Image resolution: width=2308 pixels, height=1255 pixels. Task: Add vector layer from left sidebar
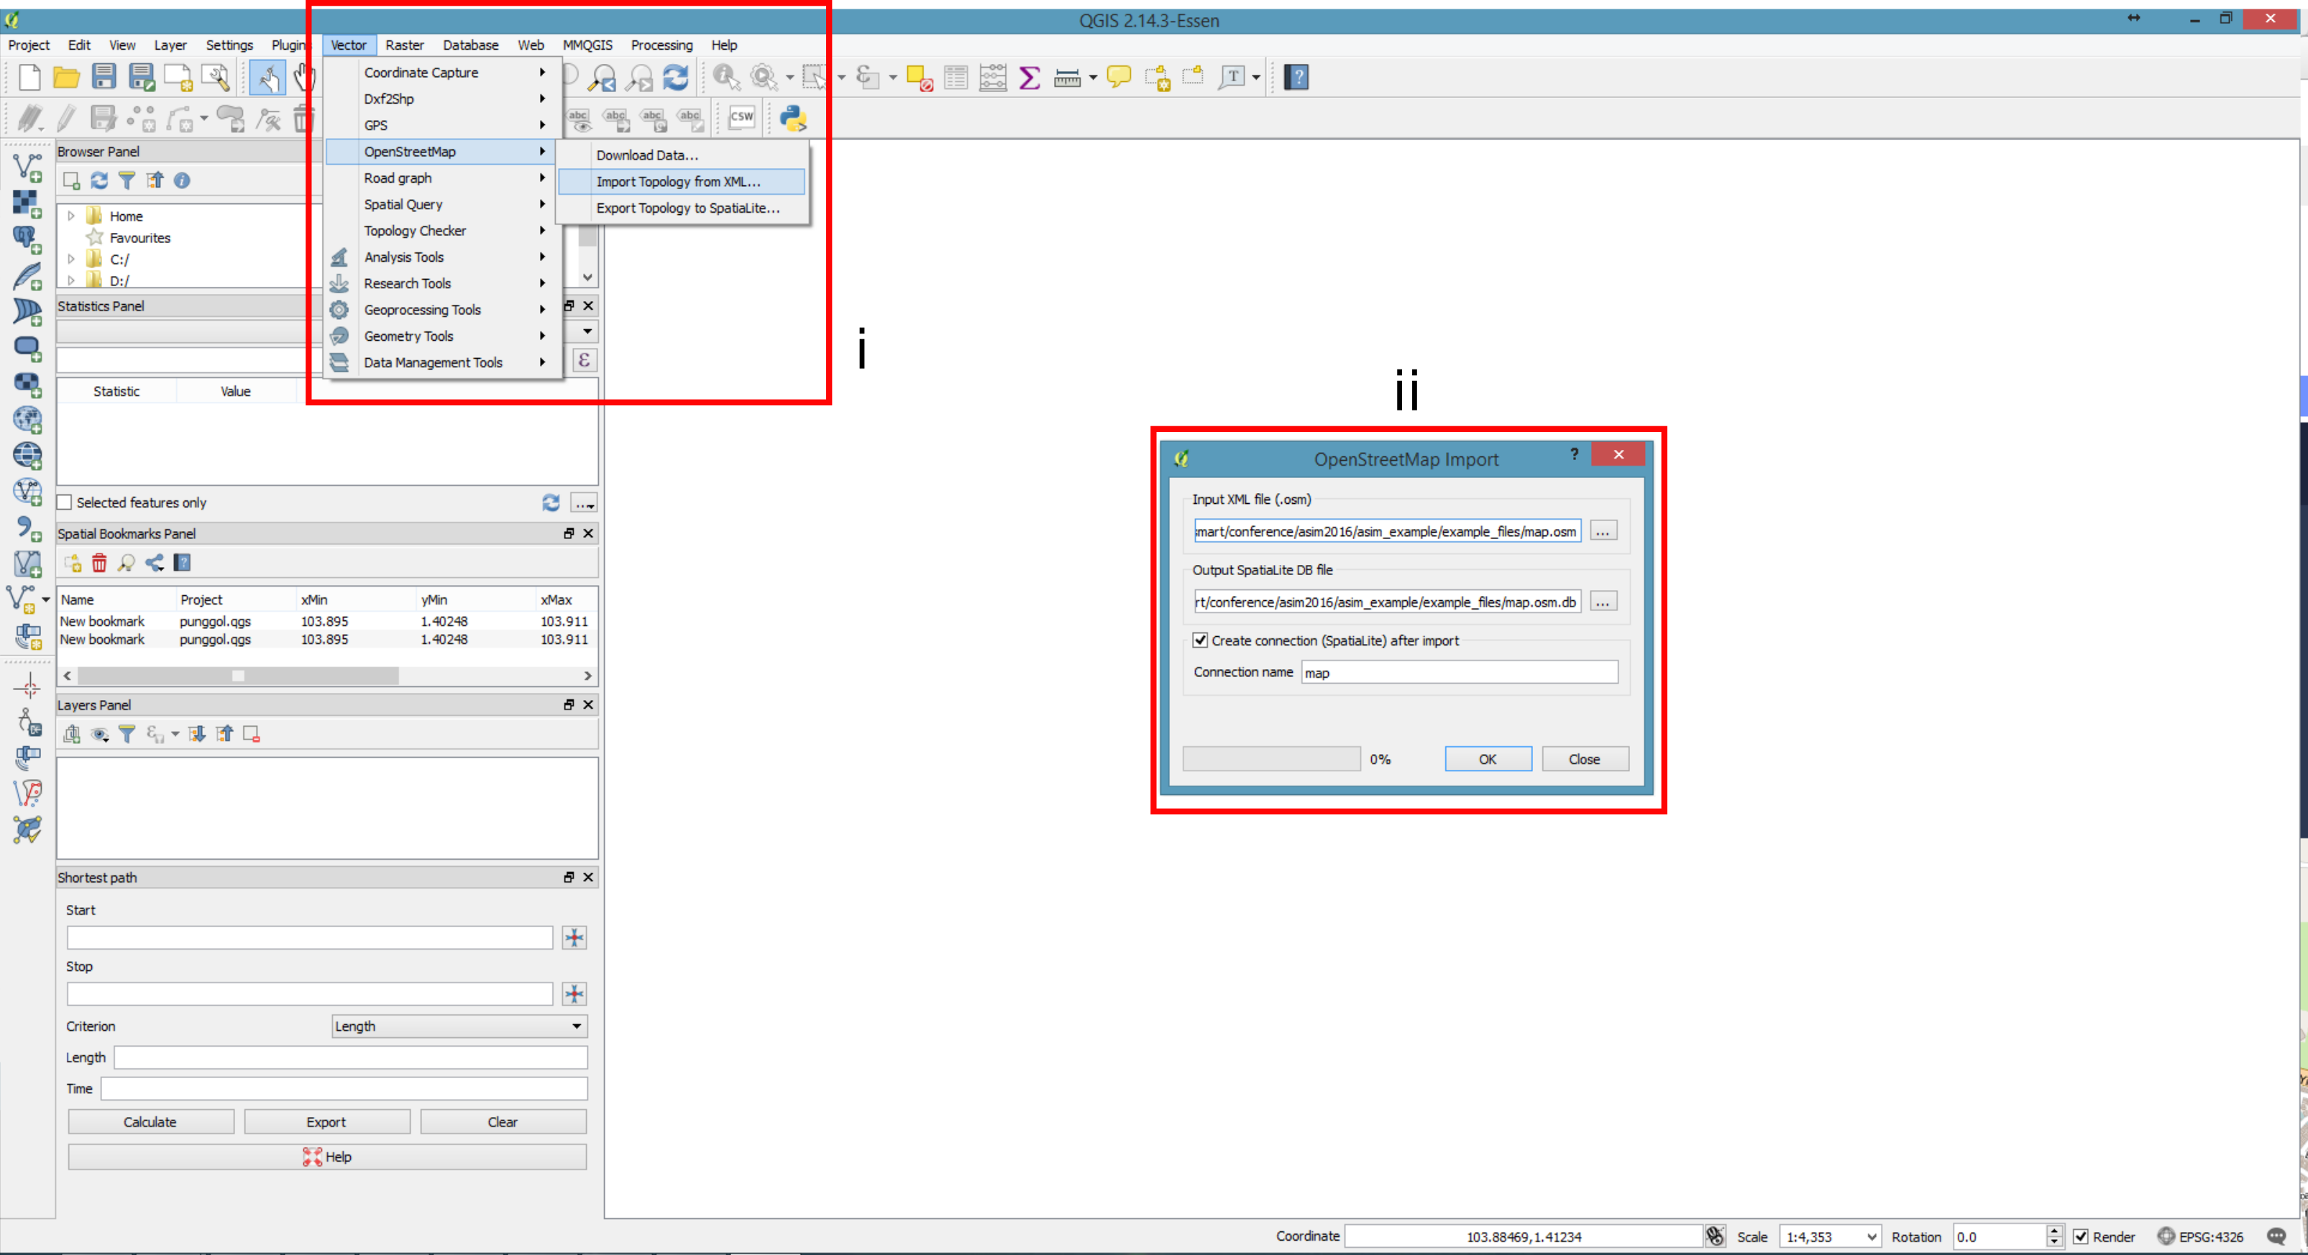[x=28, y=167]
